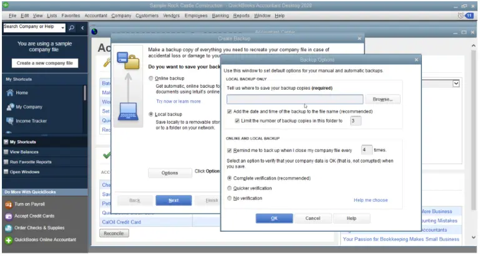
Task: Click Next in Create Backup dialog
Action: click(174, 201)
